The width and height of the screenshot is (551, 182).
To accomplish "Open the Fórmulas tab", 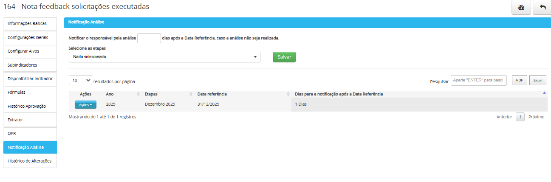I will [x=30, y=92].
